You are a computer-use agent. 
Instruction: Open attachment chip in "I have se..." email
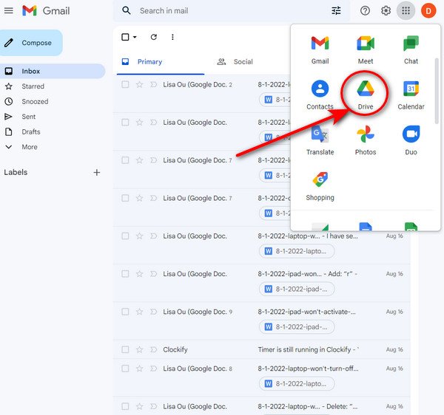pyautogui.click(x=297, y=251)
